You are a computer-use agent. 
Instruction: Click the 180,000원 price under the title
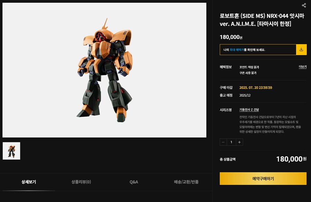tap(231, 37)
